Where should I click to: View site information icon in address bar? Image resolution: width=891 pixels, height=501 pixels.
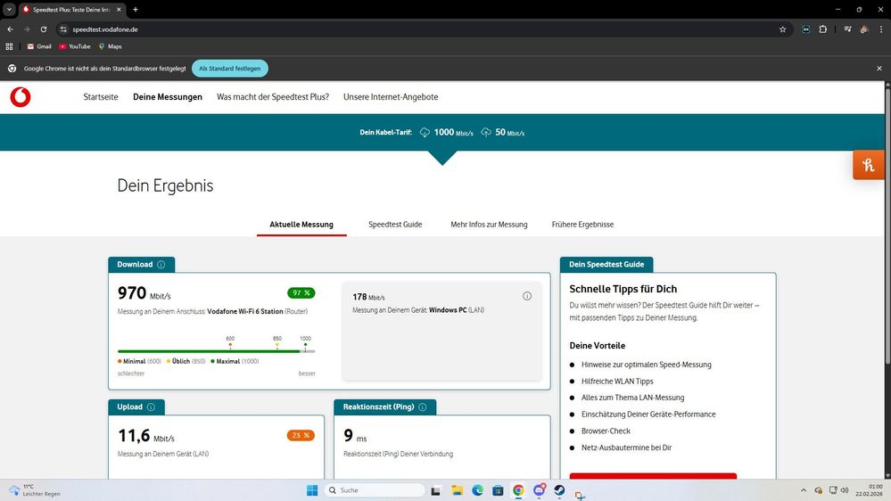(63, 29)
